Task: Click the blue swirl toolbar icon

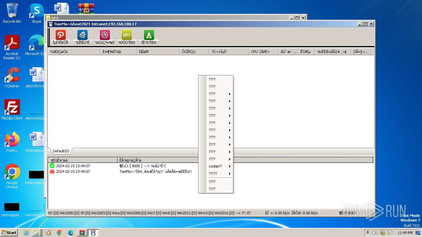Action: pyautogui.click(x=82, y=35)
